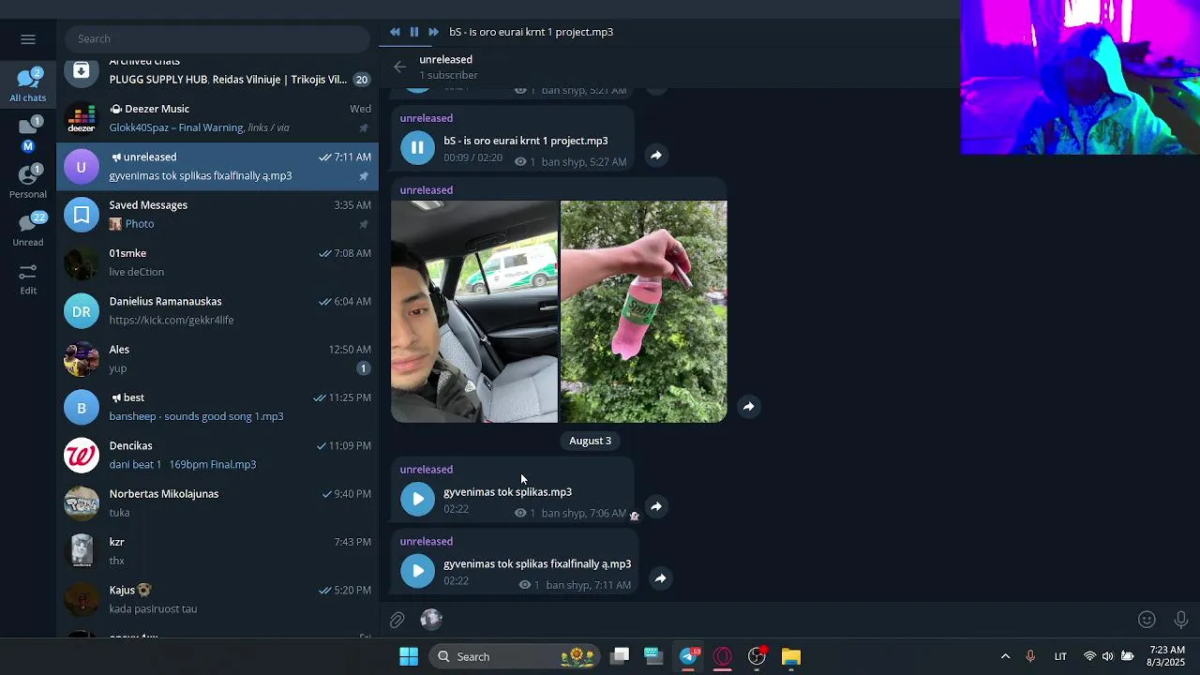Open Telegram from the taskbar
Image resolution: width=1200 pixels, height=675 pixels.
click(x=689, y=656)
